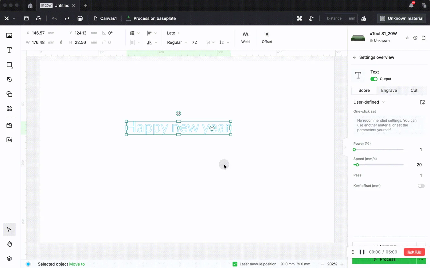Click the Unknown material button

point(402,18)
